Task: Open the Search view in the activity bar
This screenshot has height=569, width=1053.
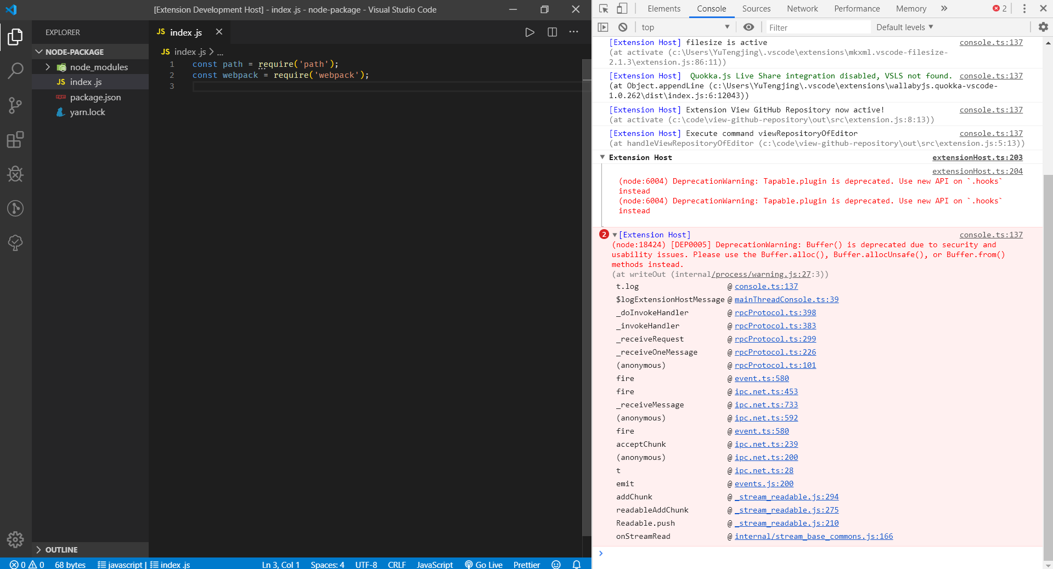Action: 15,71
